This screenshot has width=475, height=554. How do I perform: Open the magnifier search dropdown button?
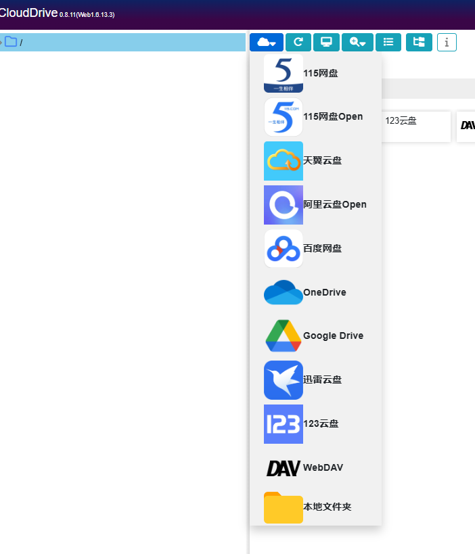357,43
